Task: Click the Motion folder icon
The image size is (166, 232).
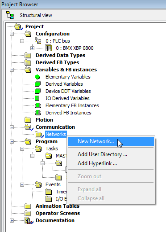Action: [x=28, y=120]
